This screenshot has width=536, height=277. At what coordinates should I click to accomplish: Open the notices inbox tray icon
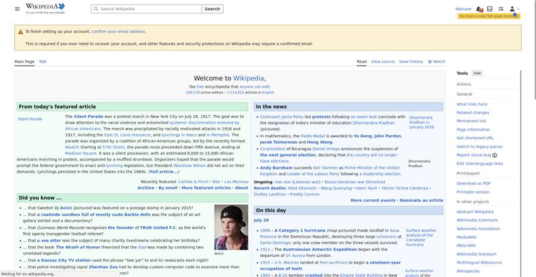(490, 9)
